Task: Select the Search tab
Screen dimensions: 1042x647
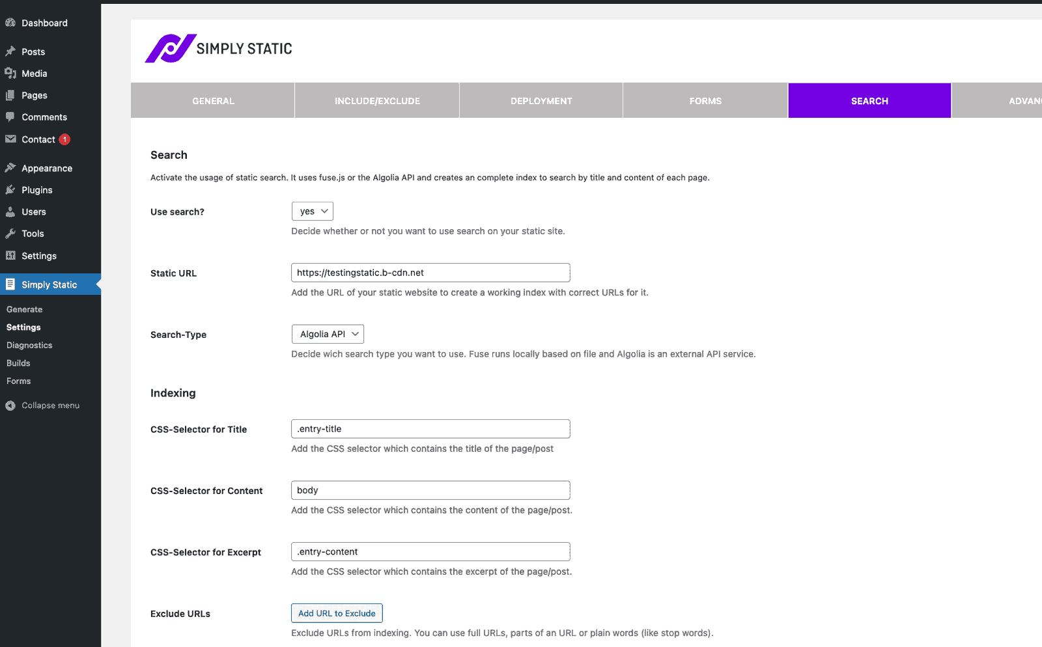Action: (869, 101)
